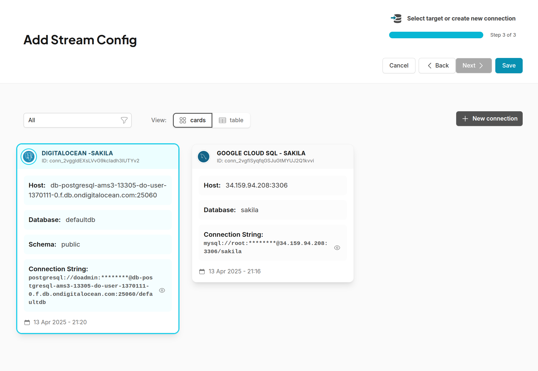This screenshot has width=538, height=371.
Task: Select the PostgreSQL icon on the DigitalOcean card
Action: tap(29, 157)
